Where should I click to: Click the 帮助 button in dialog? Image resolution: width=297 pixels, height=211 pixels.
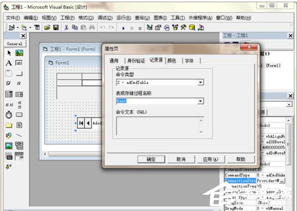[240, 159]
